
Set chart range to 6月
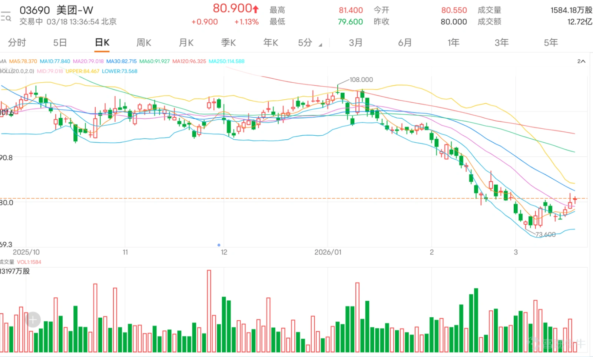tap(405, 43)
